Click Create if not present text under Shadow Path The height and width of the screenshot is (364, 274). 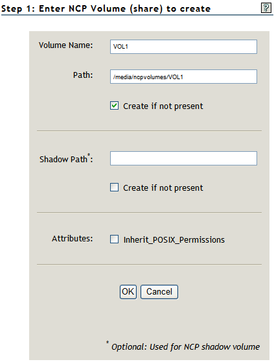coord(163,188)
